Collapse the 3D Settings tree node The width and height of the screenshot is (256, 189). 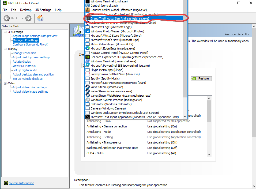click(x=5, y=32)
